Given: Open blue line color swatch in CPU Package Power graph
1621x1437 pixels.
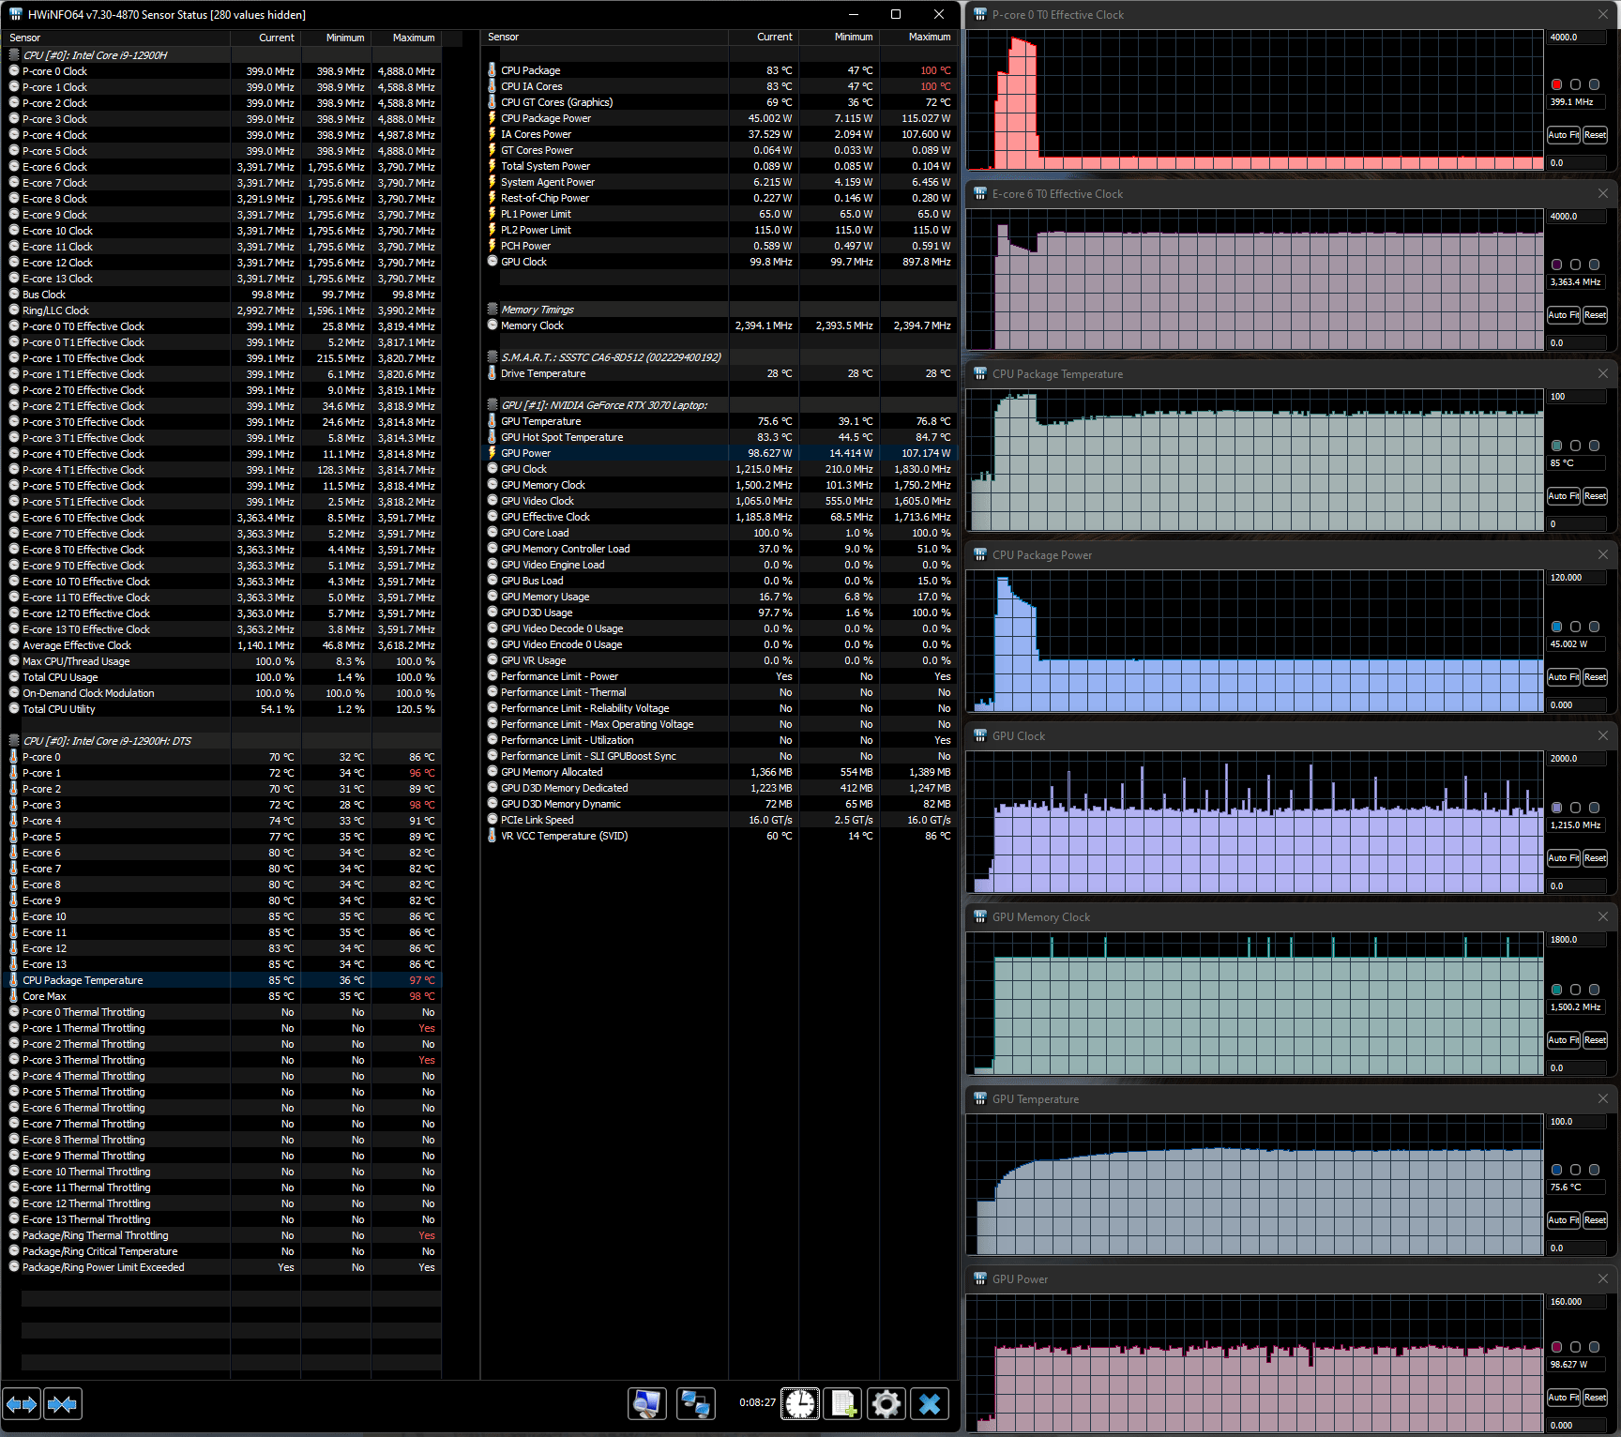Looking at the screenshot, I should click(1557, 627).
